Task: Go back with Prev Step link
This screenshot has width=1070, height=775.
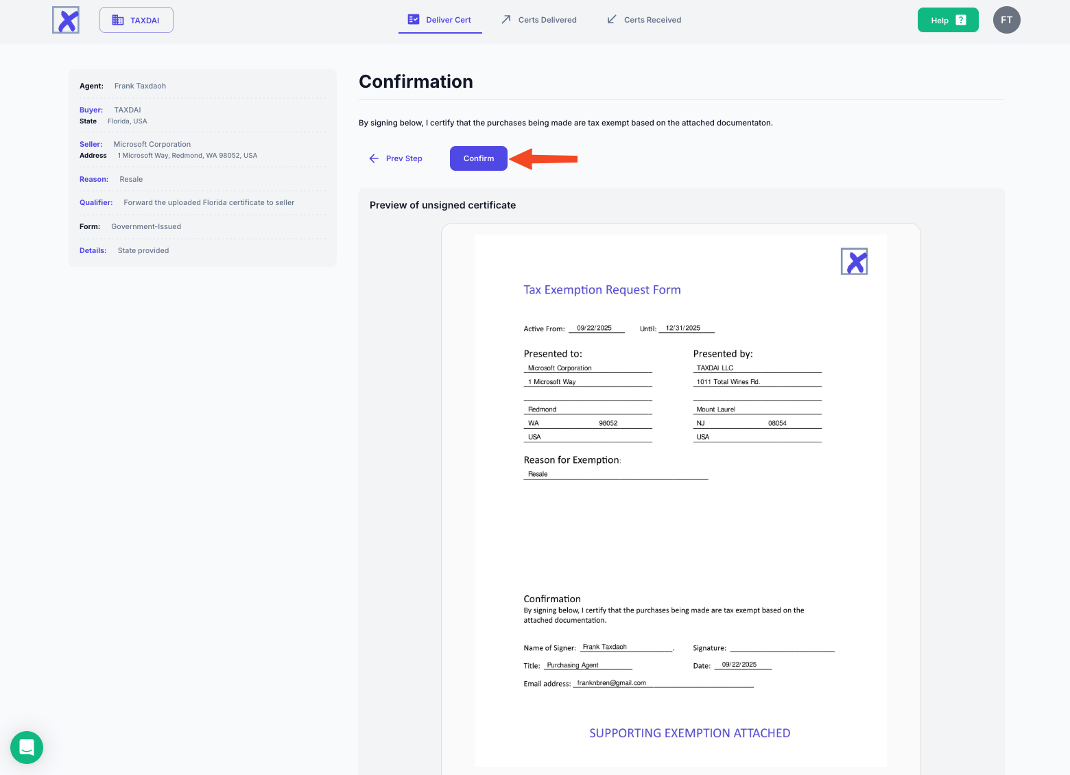Action: click(404, 158)
